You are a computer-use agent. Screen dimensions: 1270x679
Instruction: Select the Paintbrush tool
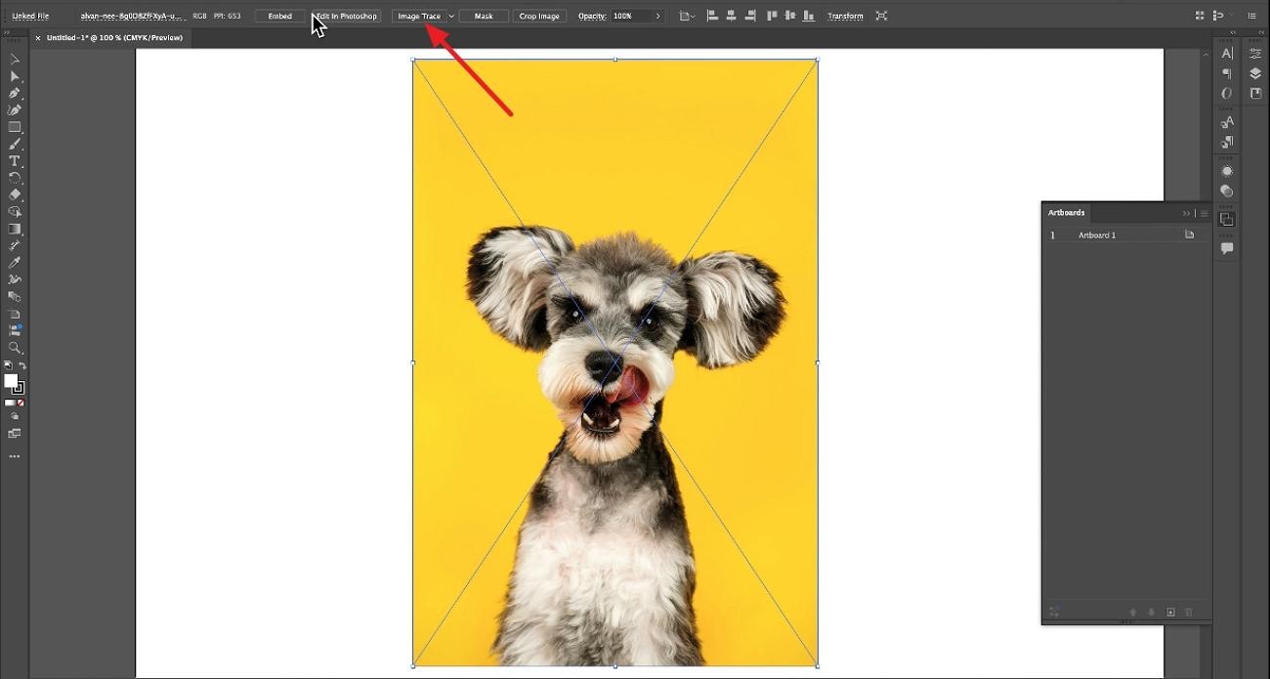point(14,144)
